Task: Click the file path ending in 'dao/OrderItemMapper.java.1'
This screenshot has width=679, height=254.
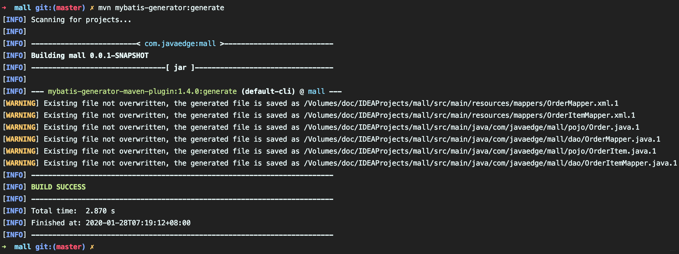Action: point(491,163)
